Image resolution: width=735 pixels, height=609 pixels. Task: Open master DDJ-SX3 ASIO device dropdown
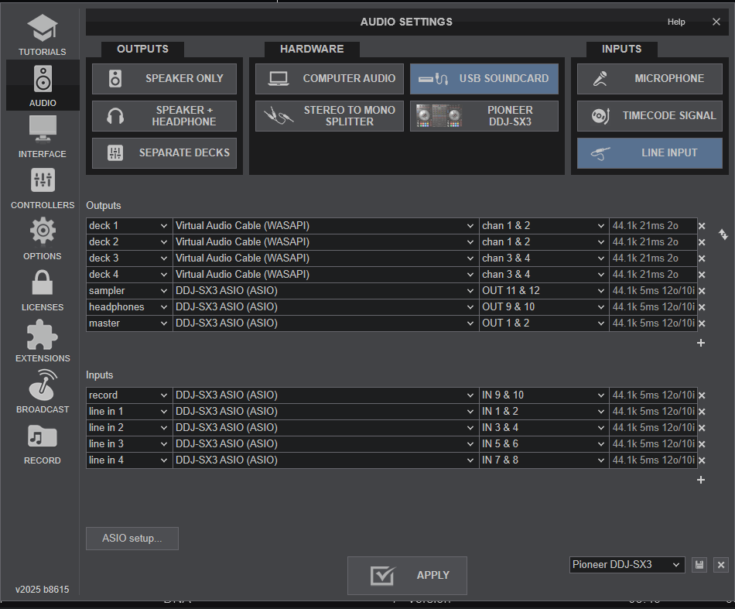tap(326, 323)
